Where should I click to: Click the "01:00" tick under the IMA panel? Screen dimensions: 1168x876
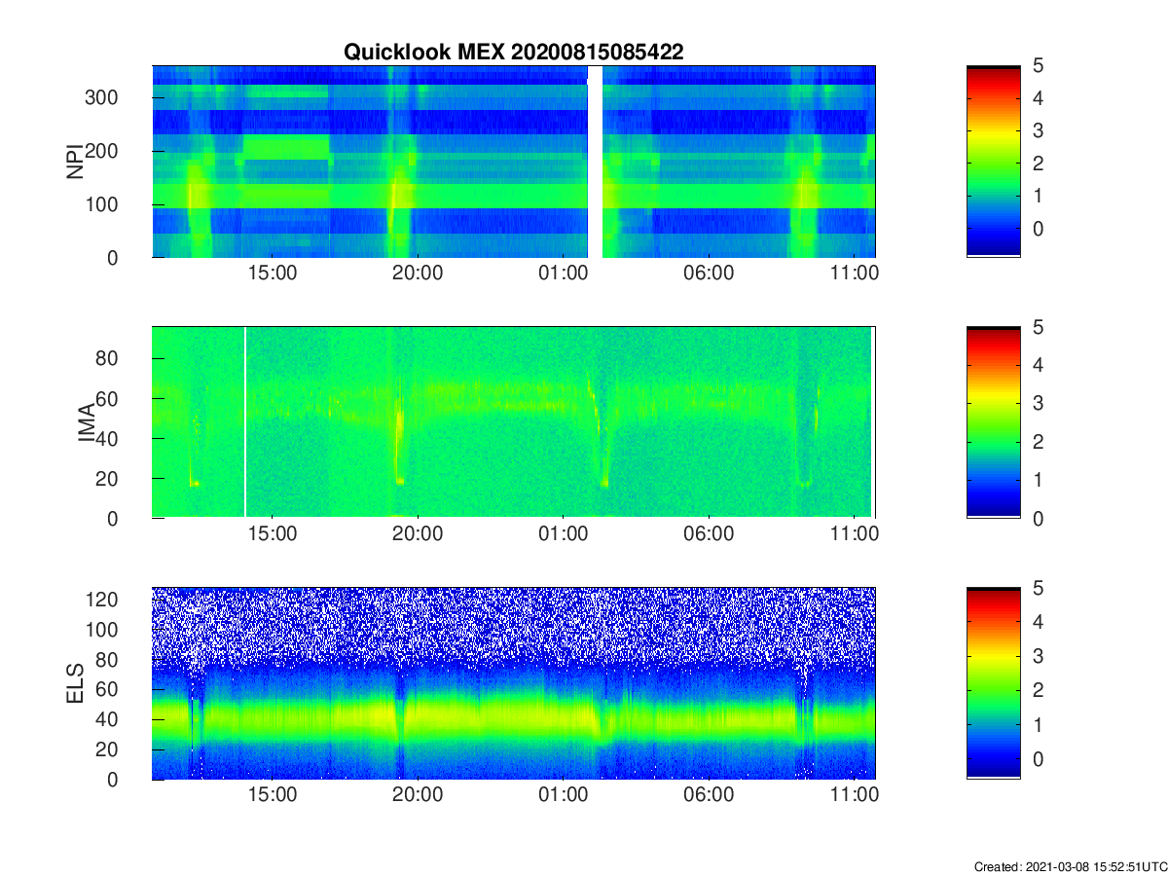point(564,535)
